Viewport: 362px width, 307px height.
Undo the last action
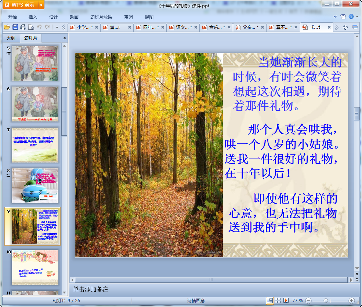[39, 27]
